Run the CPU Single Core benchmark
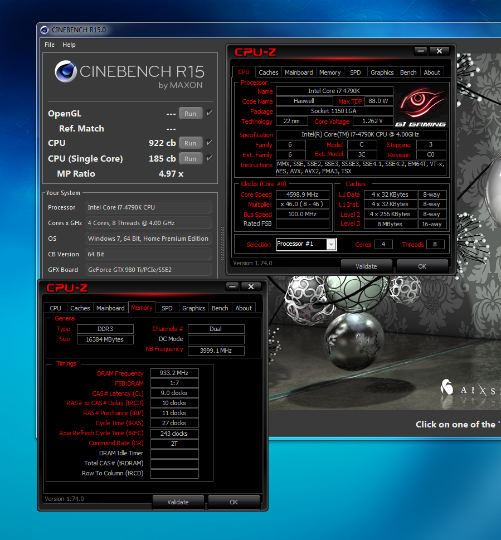Image resolution: width=501 pixels, height=540 pixels. coord(190,158)
